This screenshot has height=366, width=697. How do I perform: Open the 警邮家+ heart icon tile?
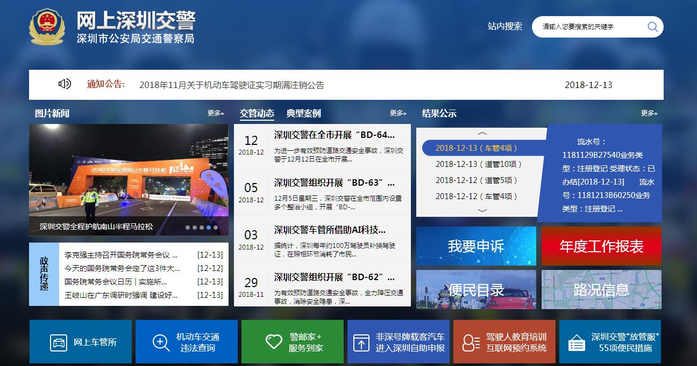click(x=274, y=342)
